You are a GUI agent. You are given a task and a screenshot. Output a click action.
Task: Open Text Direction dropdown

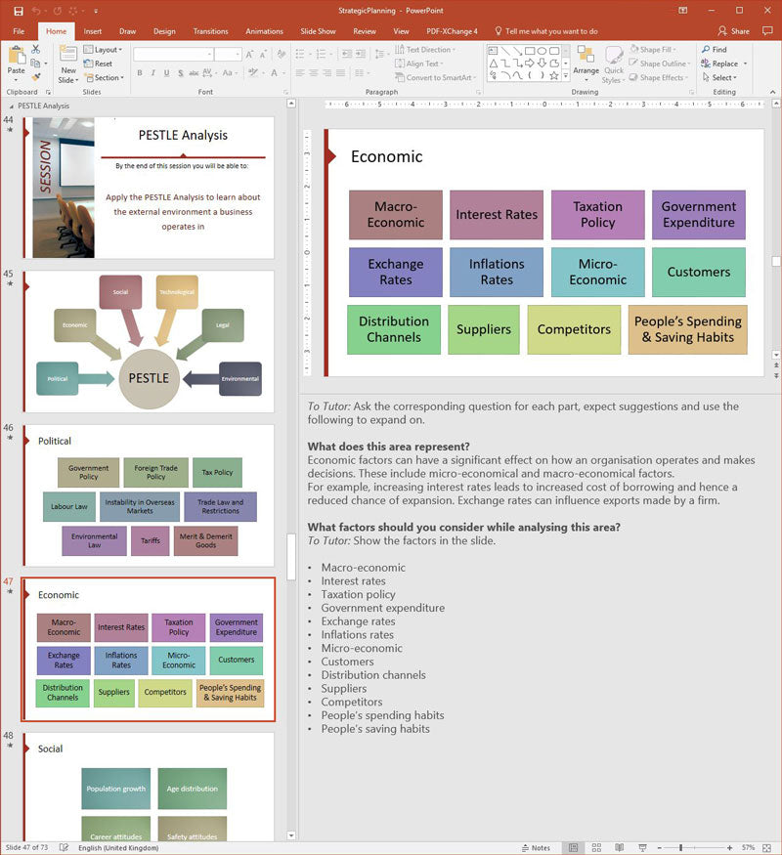[x=425, y=50]
